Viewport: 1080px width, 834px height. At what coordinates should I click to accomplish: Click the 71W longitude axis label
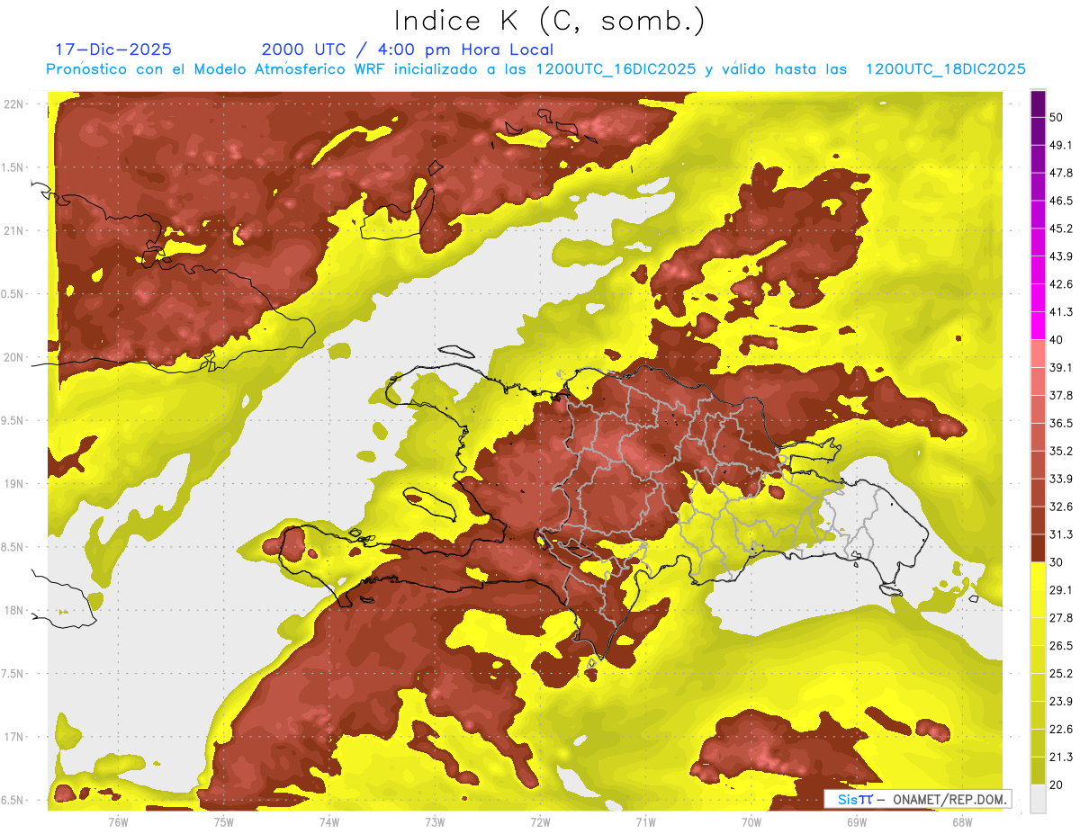pyautogui.click(x=645, y=821)
